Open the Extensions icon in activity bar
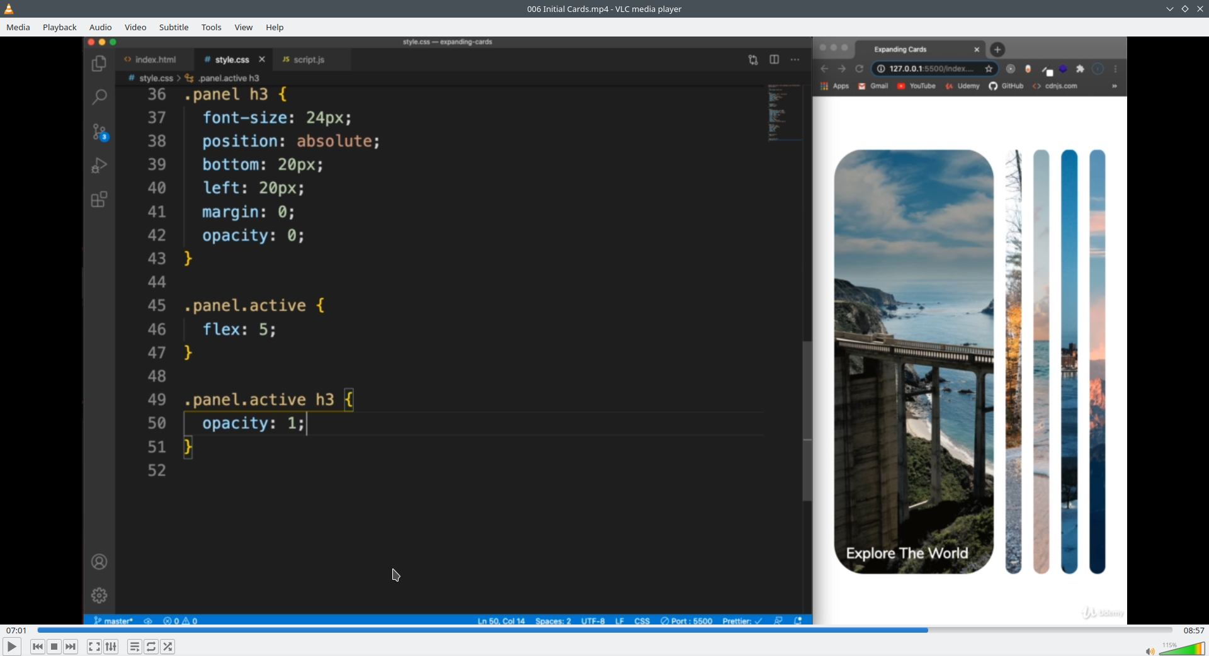The image size is (1209, 656). point(99,200)
